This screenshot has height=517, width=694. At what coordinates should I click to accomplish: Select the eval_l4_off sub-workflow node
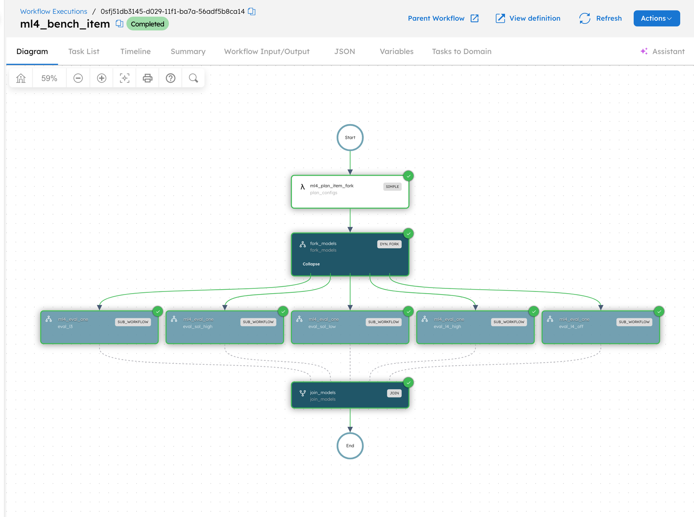coord(601,327)
